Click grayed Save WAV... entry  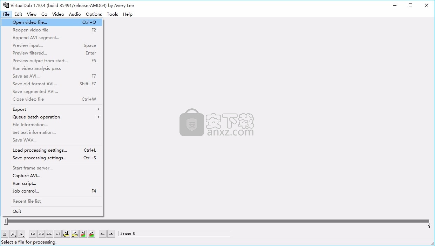tap(52, 140)
